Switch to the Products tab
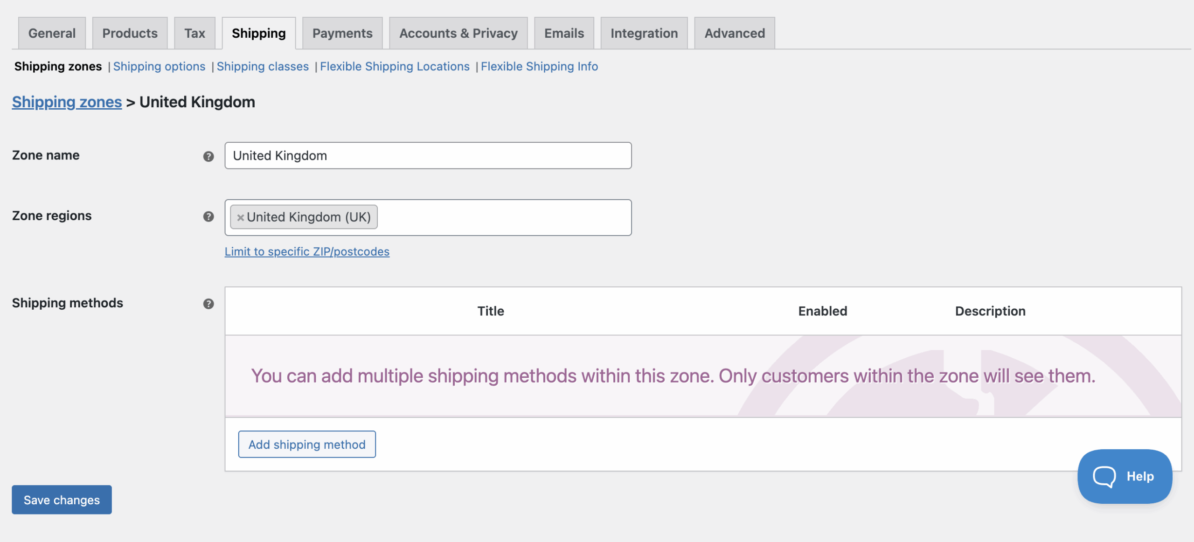This screenshot has height=542, width=1194. (129, 33)
